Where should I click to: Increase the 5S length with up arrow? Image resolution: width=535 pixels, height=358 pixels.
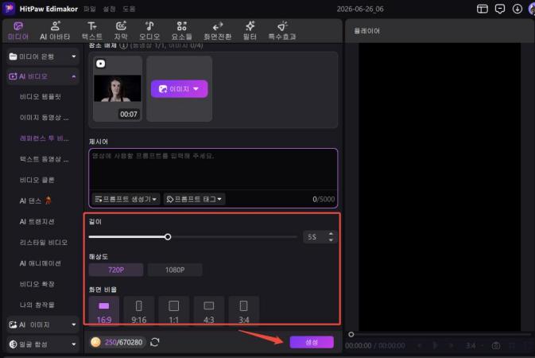pyautogui.click(x=331, y=234)
